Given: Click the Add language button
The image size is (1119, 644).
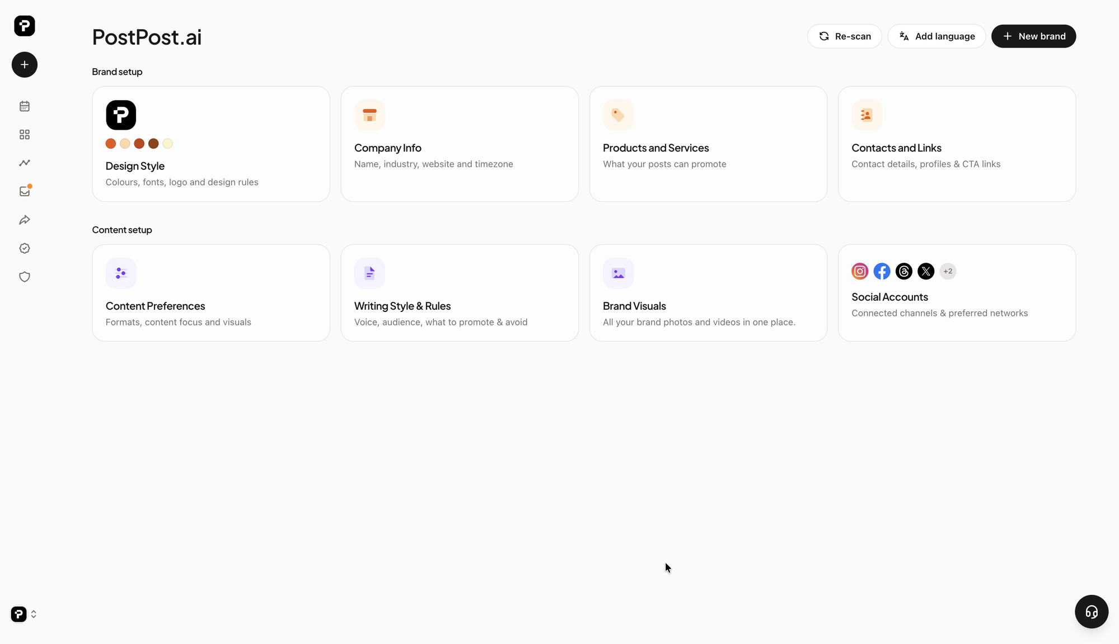Looking at the screenshot, I should coord(937,36).
